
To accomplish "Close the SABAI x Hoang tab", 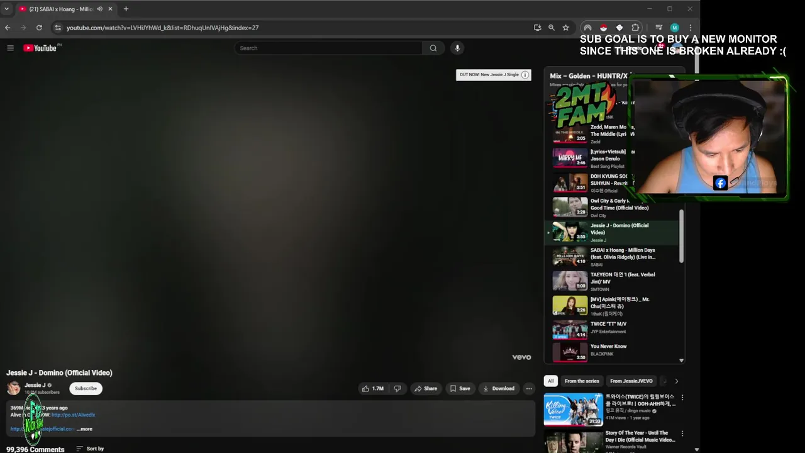I will point(110,9).
